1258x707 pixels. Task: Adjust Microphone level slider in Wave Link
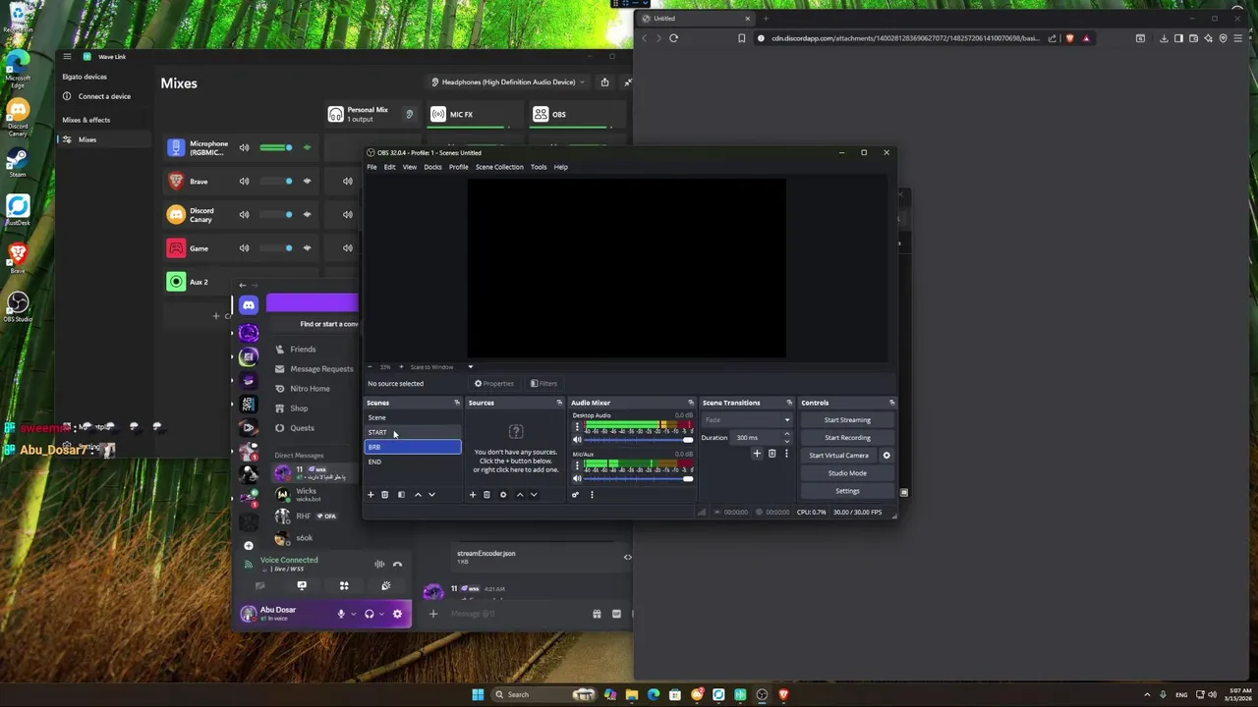[276, 147]
